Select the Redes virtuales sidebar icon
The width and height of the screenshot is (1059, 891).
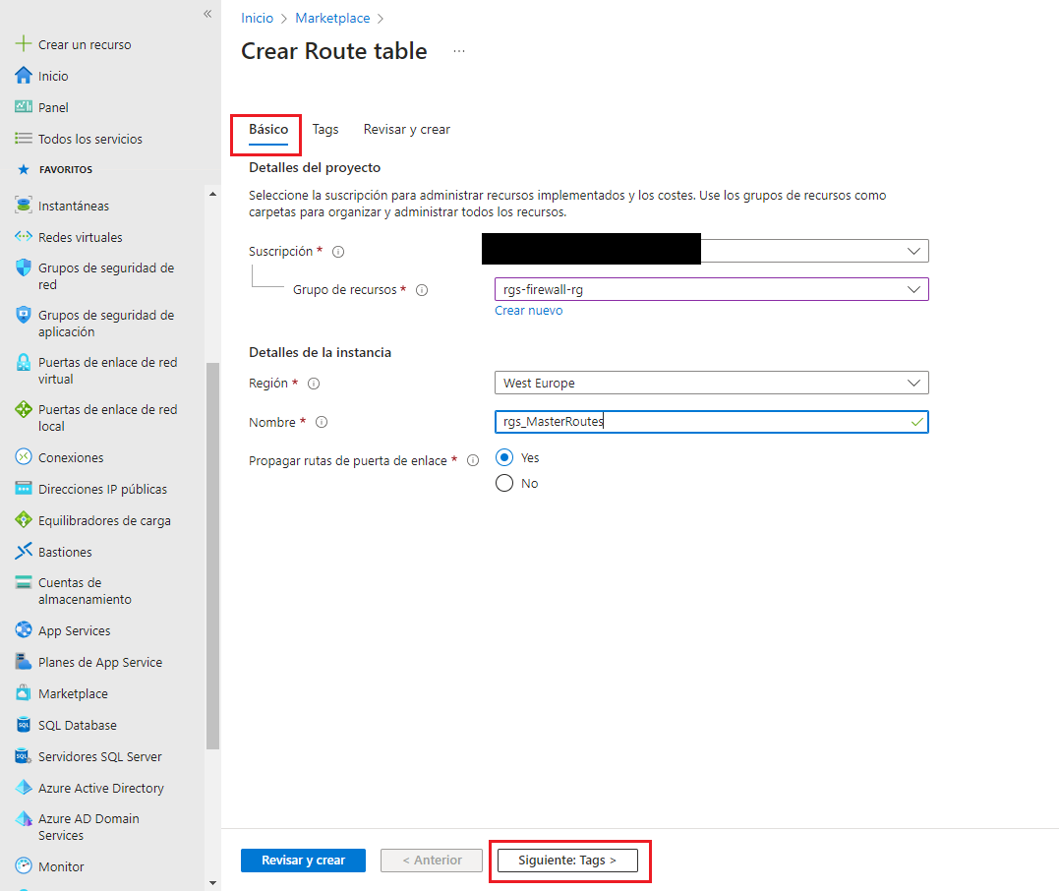click(x=24, y=236)
